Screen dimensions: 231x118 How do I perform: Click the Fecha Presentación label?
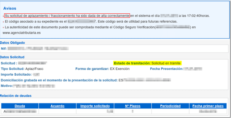167,69
